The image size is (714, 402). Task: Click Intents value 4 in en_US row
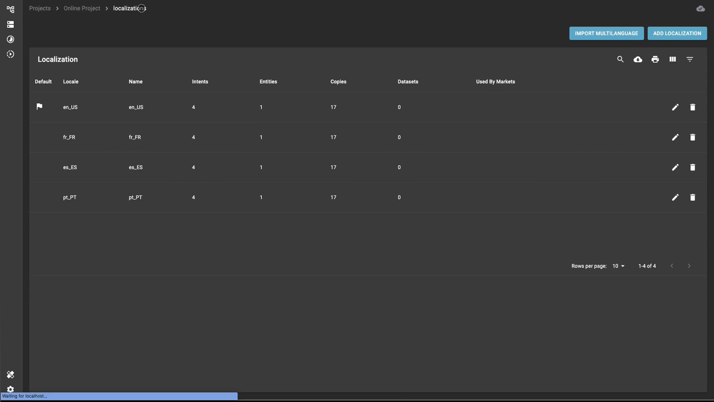click(x=193, y=107)
